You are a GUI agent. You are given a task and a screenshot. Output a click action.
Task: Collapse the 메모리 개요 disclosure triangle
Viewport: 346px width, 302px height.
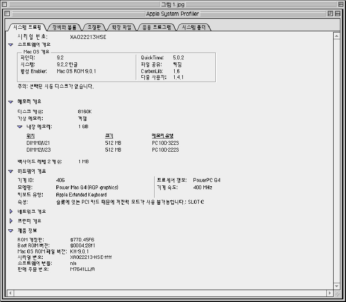click(11, 102)
